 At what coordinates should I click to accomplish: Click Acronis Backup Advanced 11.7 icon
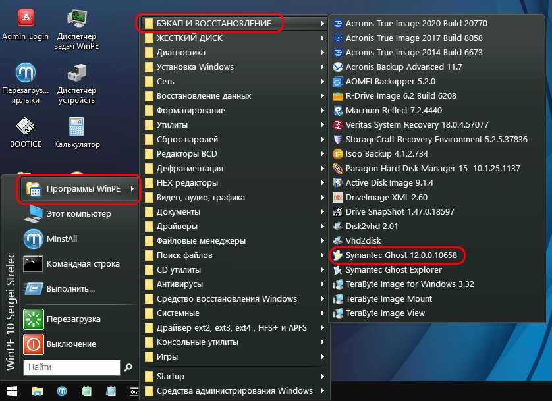click(x=338, y=67)
